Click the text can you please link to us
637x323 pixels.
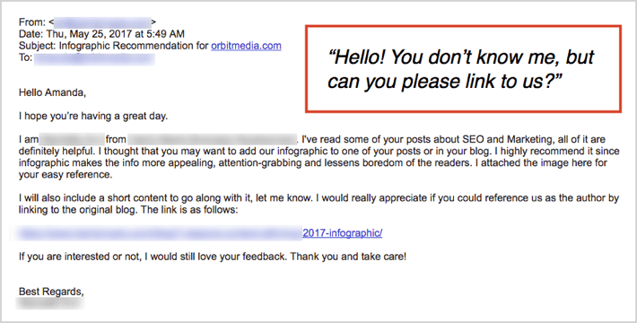point(444,82)
